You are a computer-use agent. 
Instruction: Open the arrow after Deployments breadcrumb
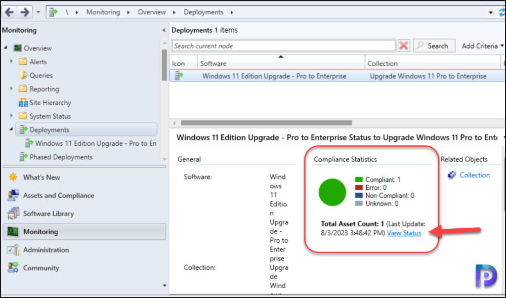point(232,12)
